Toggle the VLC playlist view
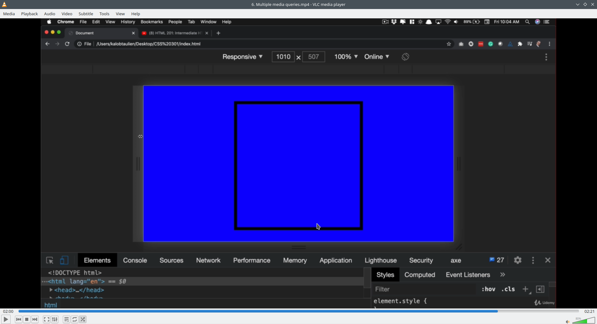 (67, 319)
